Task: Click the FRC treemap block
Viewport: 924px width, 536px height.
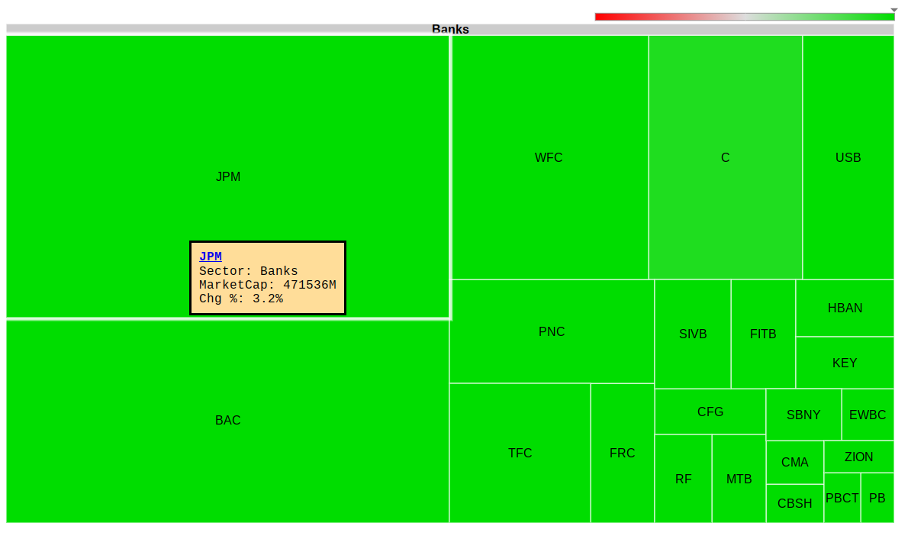Action: point(623,454)
